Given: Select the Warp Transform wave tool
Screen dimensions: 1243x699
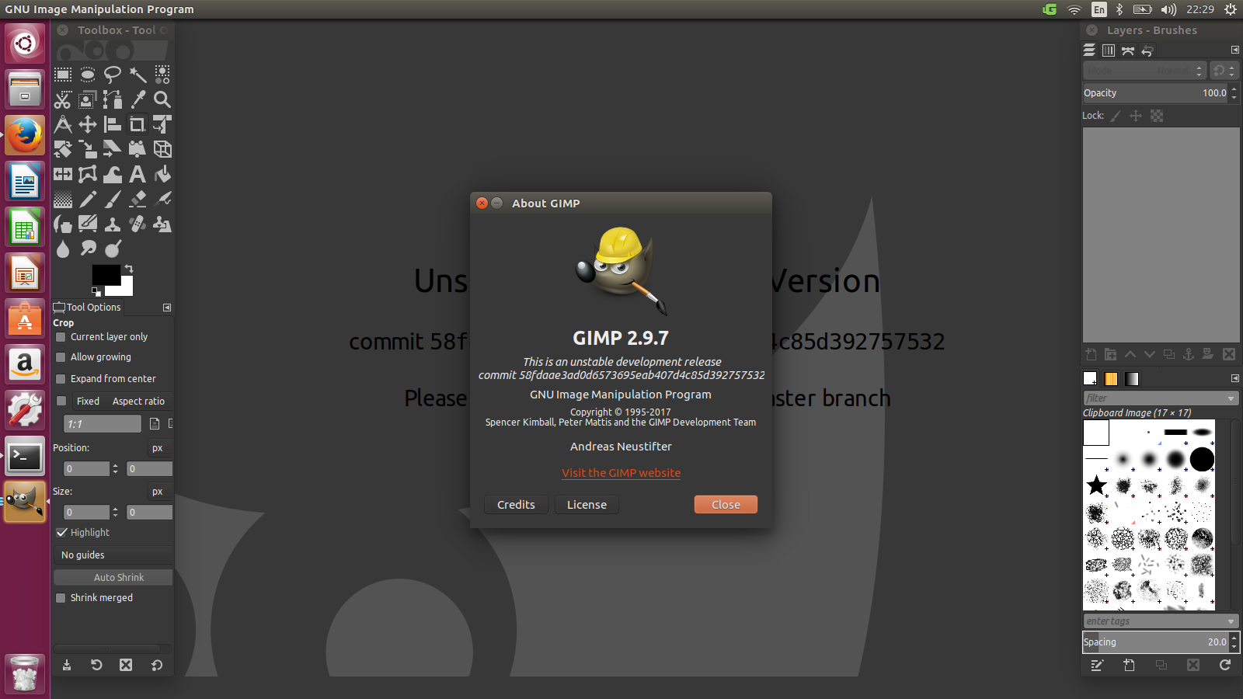Looking at the screenshot, I should (113, 174).
